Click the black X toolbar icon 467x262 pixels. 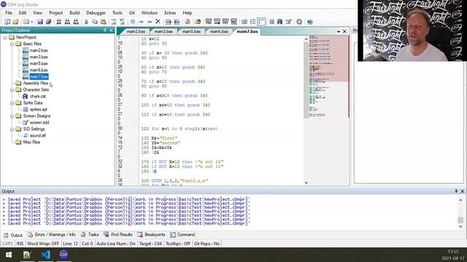pyautogui.click(x=158, y=21)
